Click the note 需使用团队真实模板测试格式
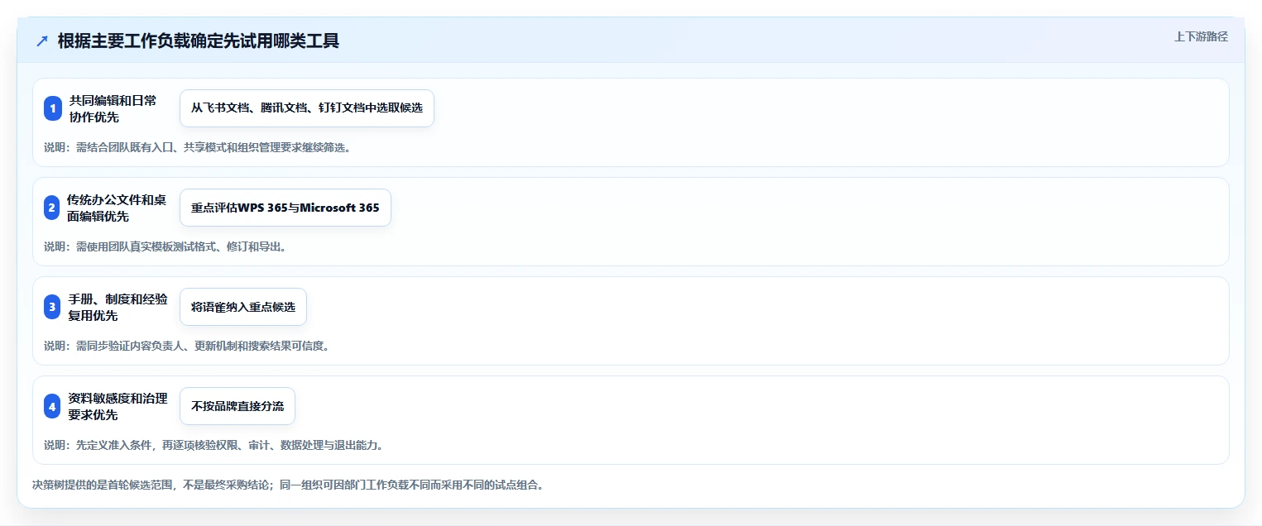Image resolution: width=1262 pixels, height=526 pixels. 166,246
